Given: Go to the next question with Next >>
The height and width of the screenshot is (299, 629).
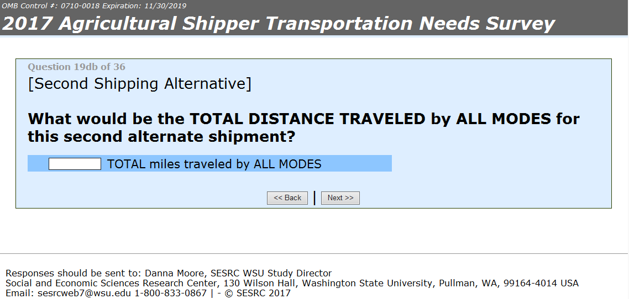Looking at the screenshot, I should pyautogui.click(x=340, y=198).
